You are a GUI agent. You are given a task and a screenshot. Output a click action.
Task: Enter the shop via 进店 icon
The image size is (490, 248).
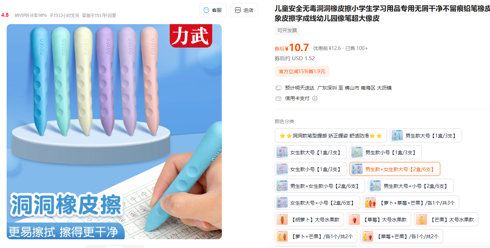coord(244,10)
